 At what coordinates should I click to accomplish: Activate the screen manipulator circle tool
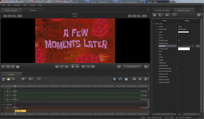coord(18,67)
